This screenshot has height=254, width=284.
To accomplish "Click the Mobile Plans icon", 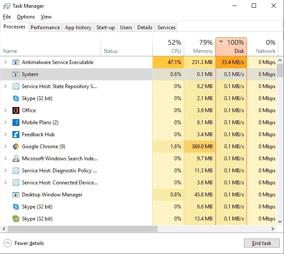I will pos(16,122).
